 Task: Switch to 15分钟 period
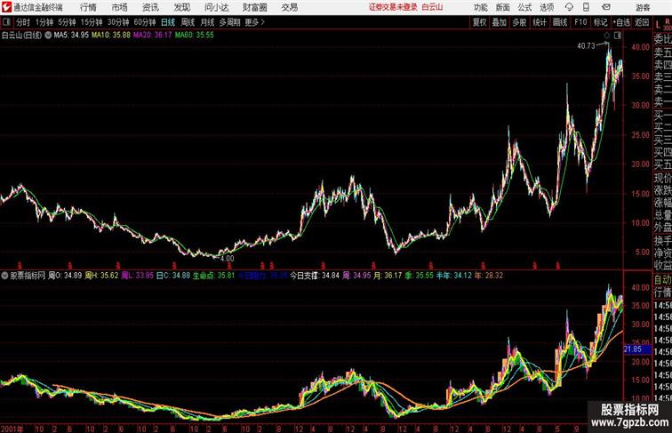click(x=92, y=22)
